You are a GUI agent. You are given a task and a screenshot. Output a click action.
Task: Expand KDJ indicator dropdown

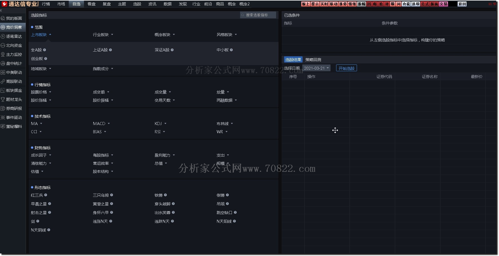pos(161,124)
